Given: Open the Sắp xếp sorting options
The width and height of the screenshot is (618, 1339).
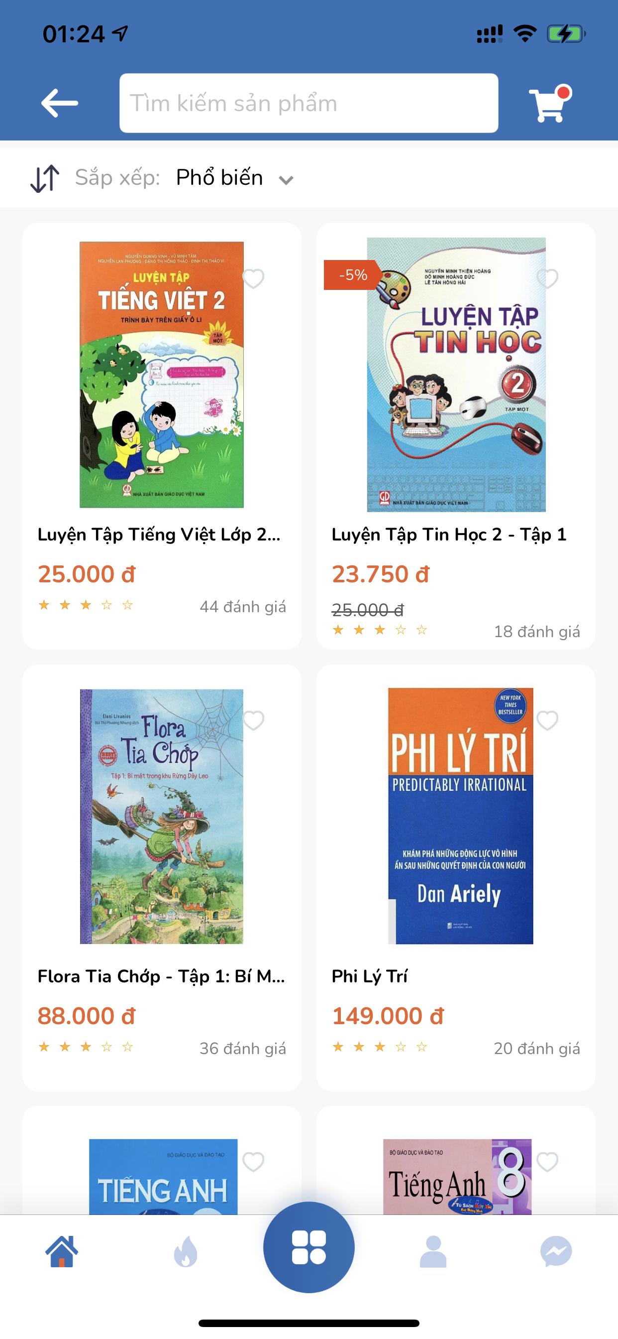Looking at the screenshot, I should [x=117, y=178].
